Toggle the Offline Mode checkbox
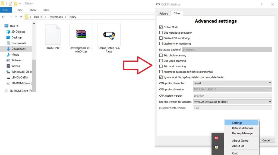 [161, 27]
